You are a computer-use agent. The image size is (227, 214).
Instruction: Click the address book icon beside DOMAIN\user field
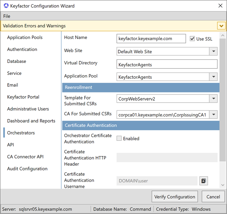203,181
